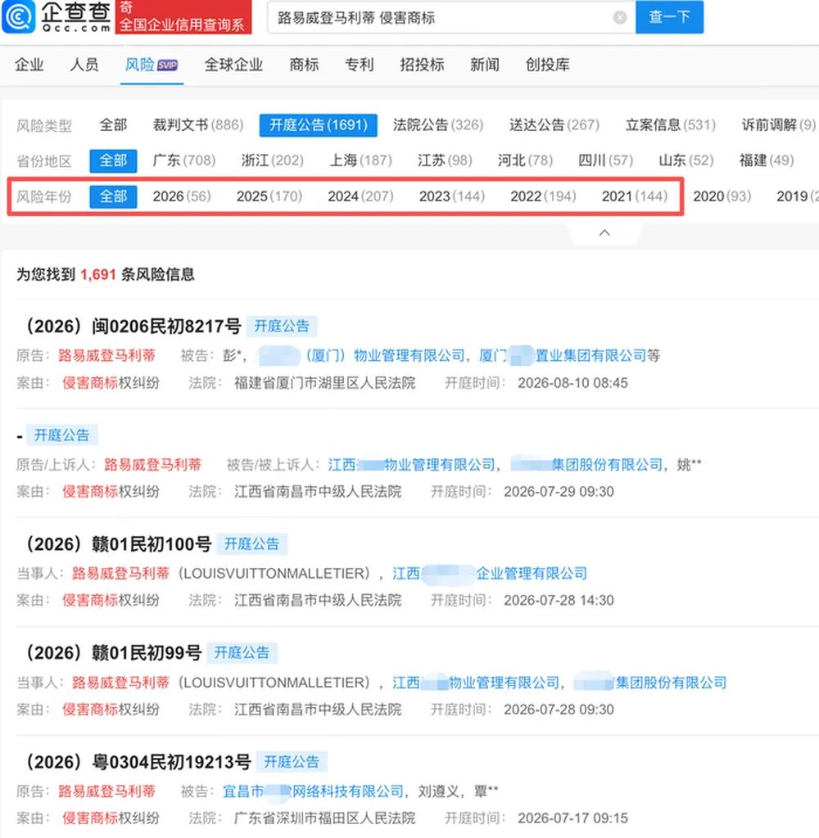Click court 广东省深圳市福田区人民法院

tap(324, 818)
